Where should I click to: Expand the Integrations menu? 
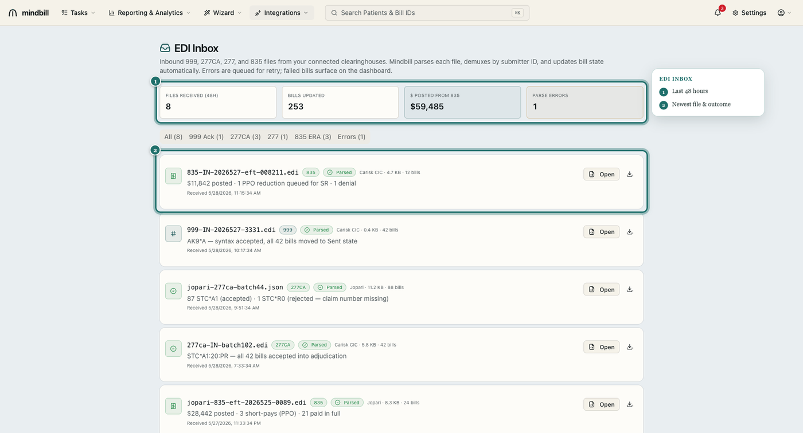click(x=282, y=13)
